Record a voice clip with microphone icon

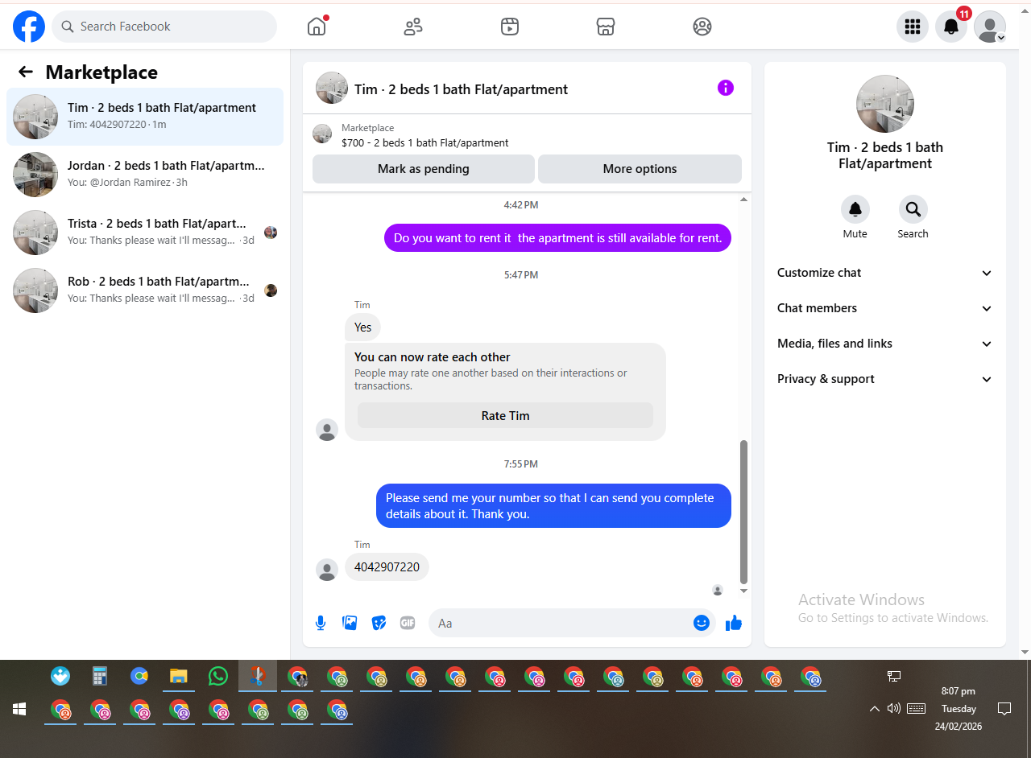[x=321, y=623]
